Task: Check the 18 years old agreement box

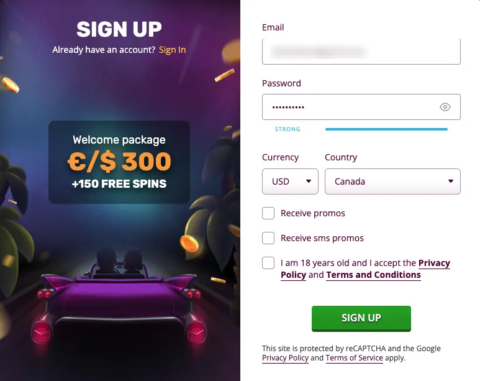Action: (268, 263)
